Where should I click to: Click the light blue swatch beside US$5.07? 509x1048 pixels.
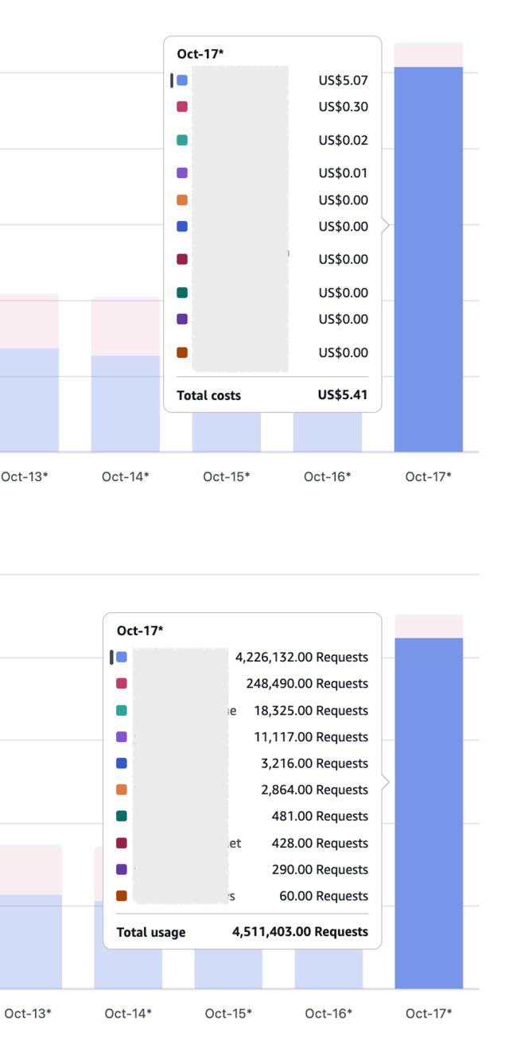(182, 80)
